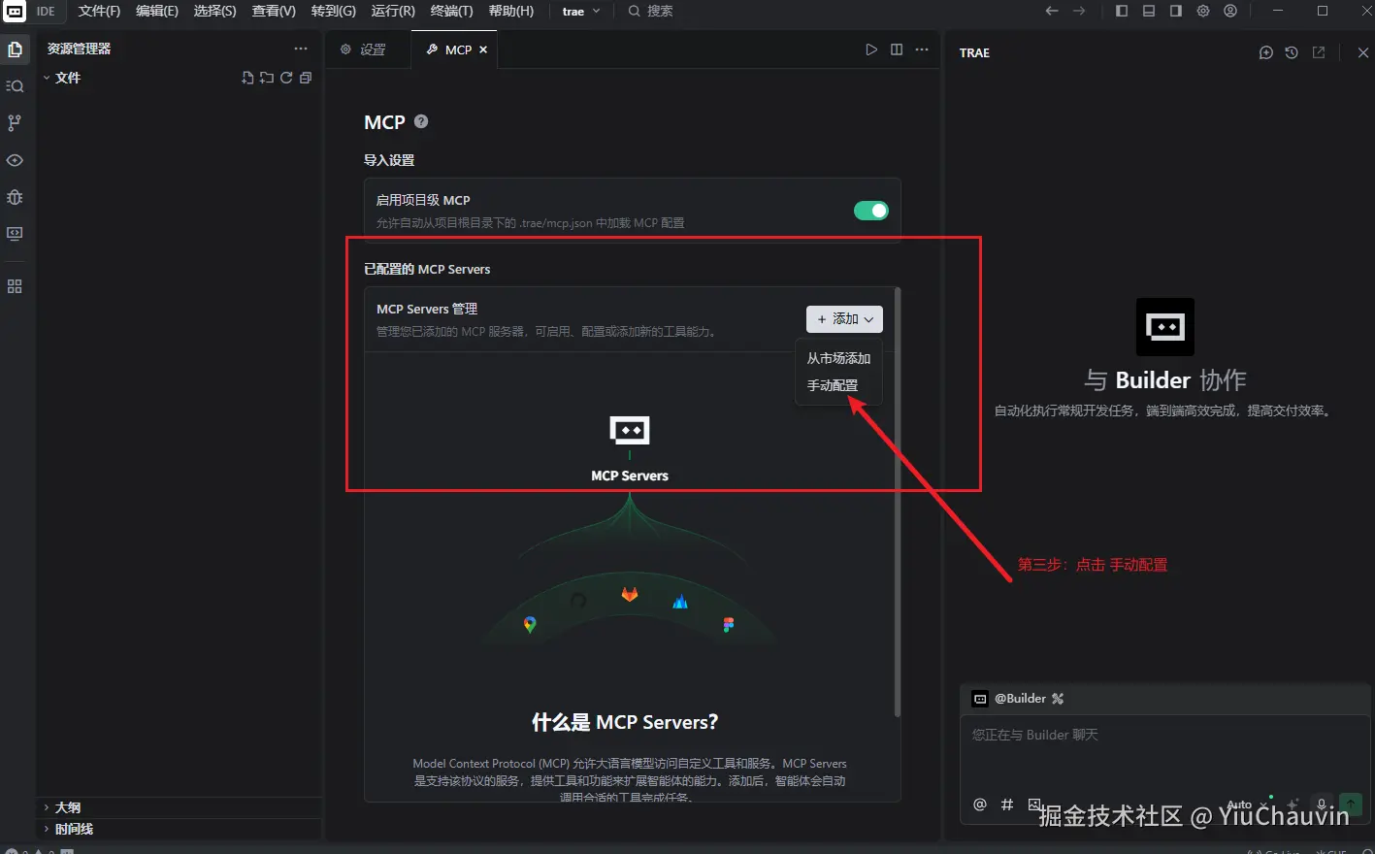Click the Trae logo in title bar
Screen dimensions: 1375x854
coord(15,12)
